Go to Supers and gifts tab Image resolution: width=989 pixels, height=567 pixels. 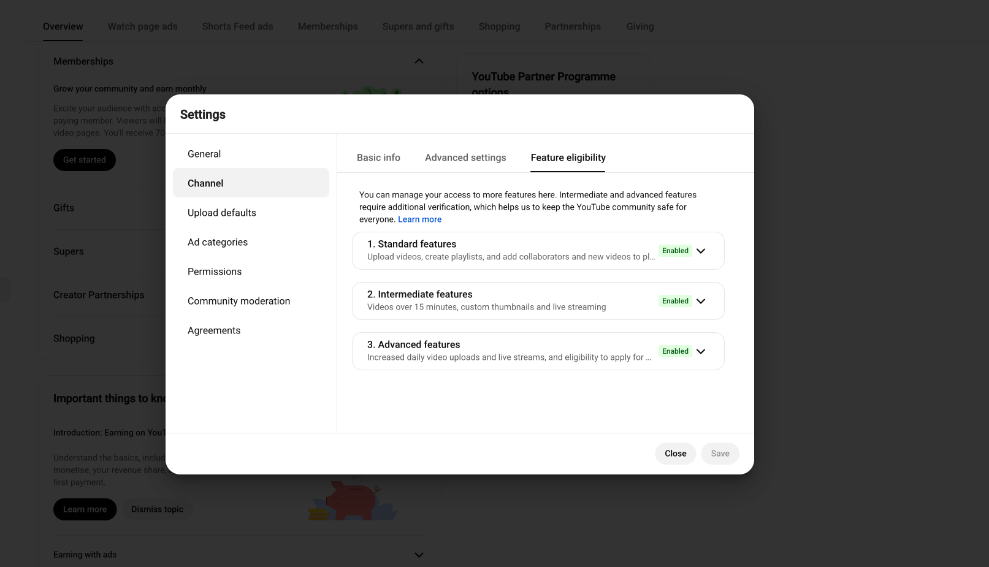pyautogui.click(x=418, y=26)
